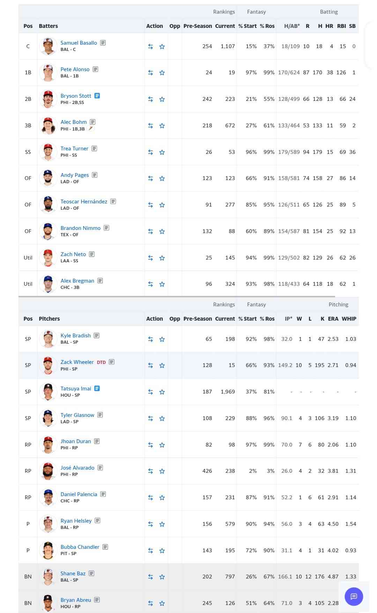Sort batters by HR column header
The width and height of the screenshot is (377, 613).
point(329,26)
